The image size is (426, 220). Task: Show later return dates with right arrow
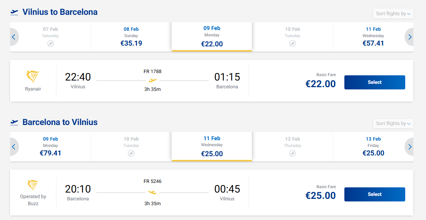[x=410, y=147]
